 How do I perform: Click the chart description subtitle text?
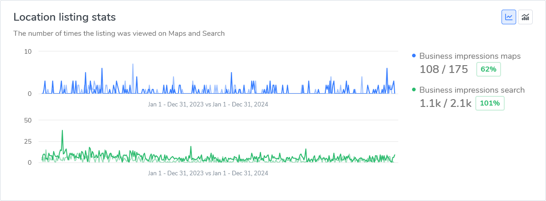point(119,33)
